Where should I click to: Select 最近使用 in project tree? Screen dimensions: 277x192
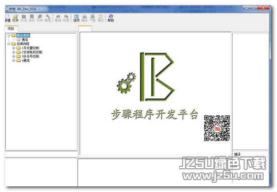point(23,36)
